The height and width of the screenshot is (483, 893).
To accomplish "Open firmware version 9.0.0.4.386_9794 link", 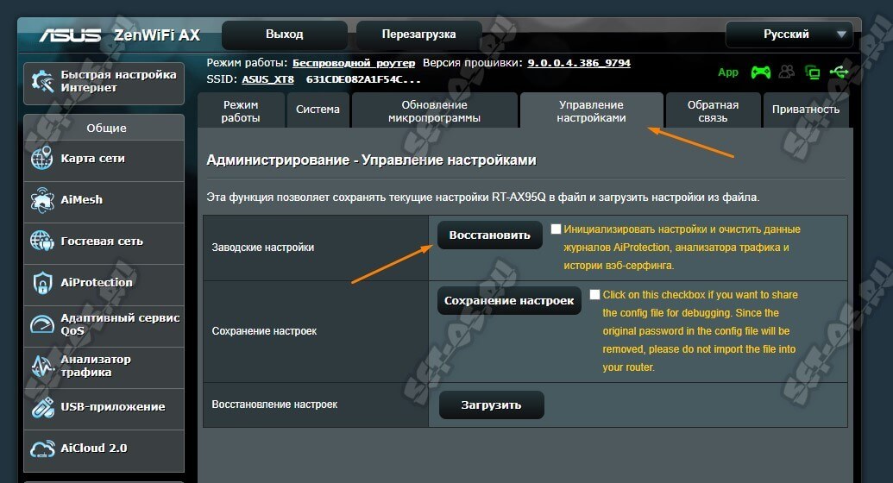I will click(x=579, y=63).
